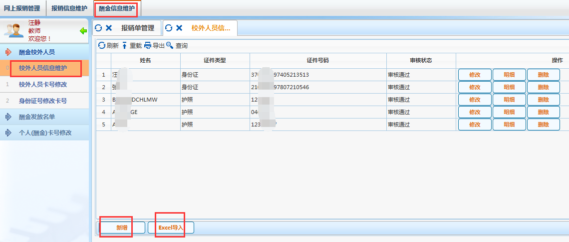Close the 校外人员信息 tab with X icon

click(x=179, y=28)
